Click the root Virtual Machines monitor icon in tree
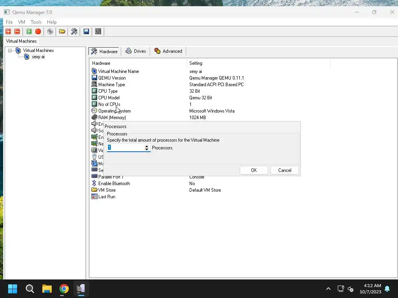 18,50
